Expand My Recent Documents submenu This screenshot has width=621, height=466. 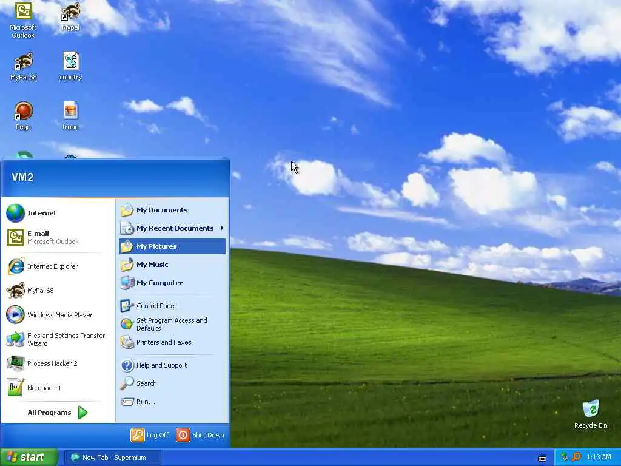(172, 228)
